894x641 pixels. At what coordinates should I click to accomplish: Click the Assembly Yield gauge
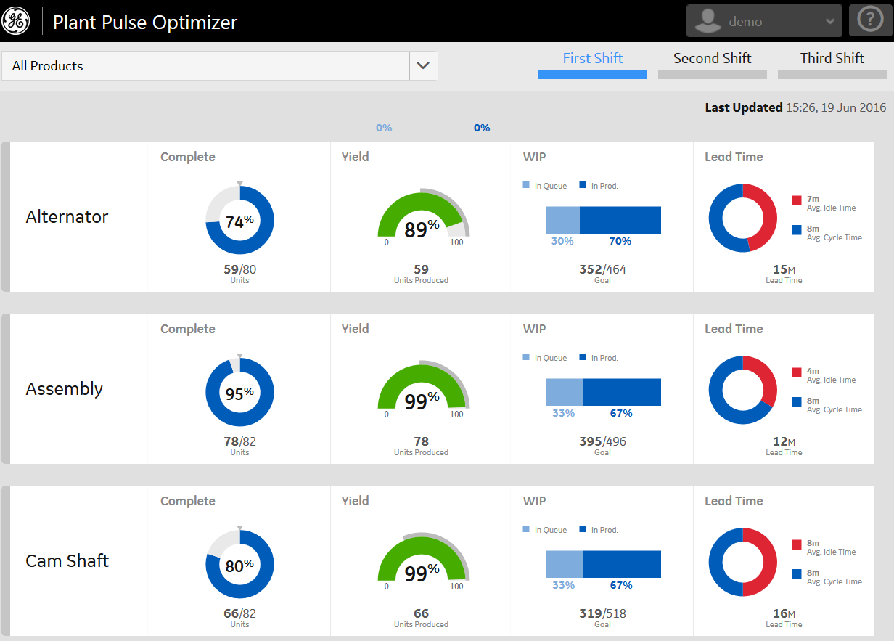click(x=421, y=388)
